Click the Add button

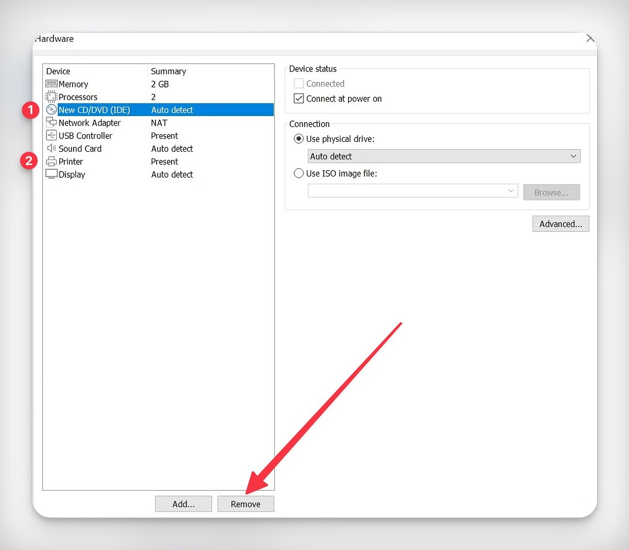pos(183,503)
